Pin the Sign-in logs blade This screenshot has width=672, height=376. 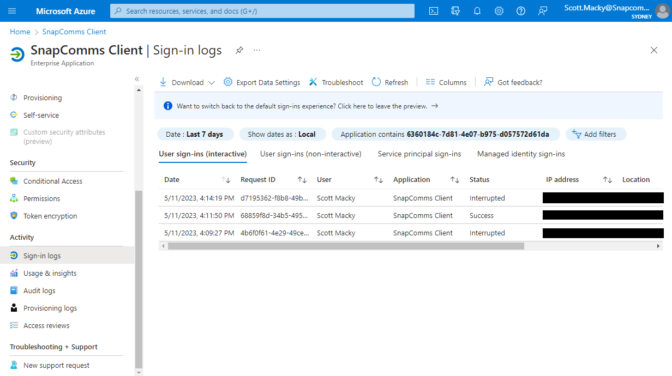pos(239,50)
